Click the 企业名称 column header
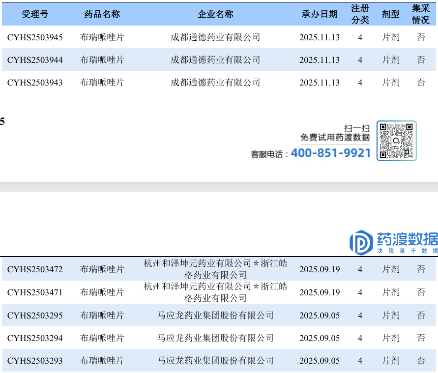 click(x=215, y=14)
